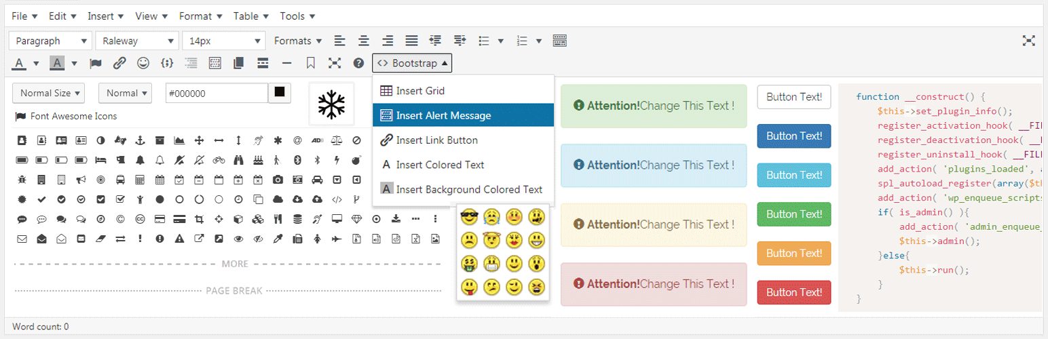Open the smiley emoticons toolbar icon
Image resolution: width=1048 pixels, height=339 pixels.
click(143, 63)
